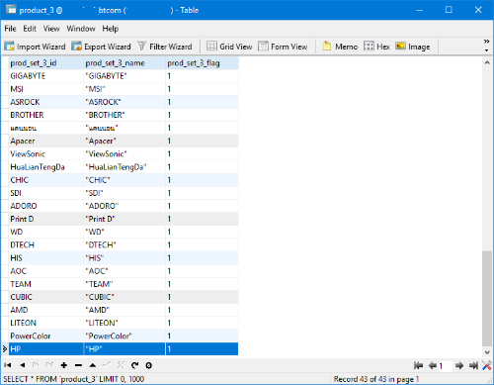Screen dimensions: 494x385
Task: Select the AOC id cell
Action: [x=46, y=271]
